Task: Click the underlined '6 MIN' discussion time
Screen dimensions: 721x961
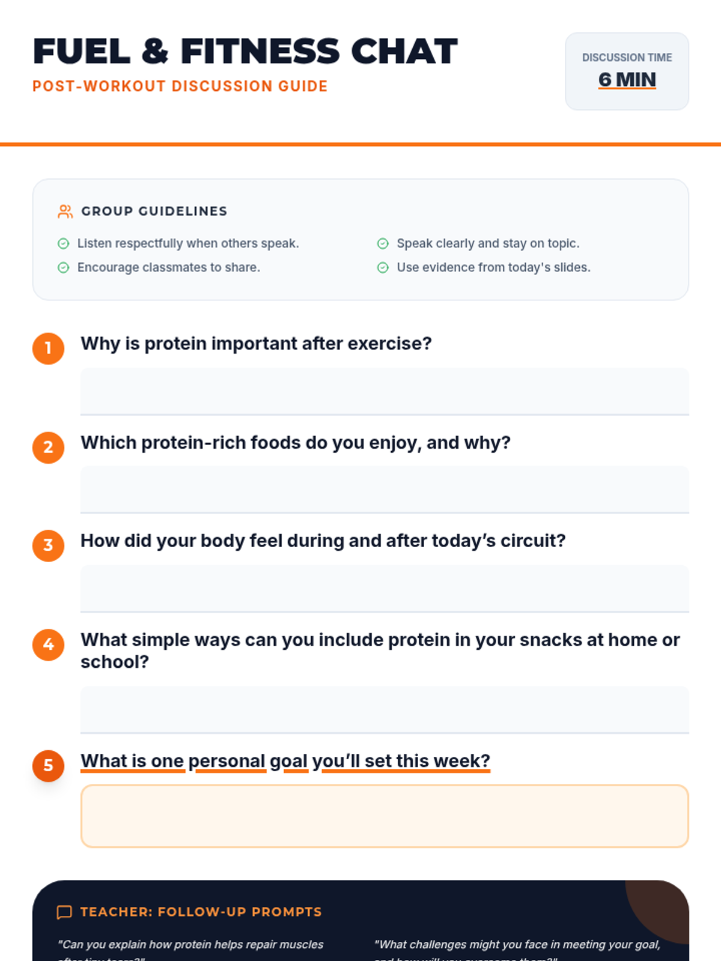Action: [x=627, y=80]
